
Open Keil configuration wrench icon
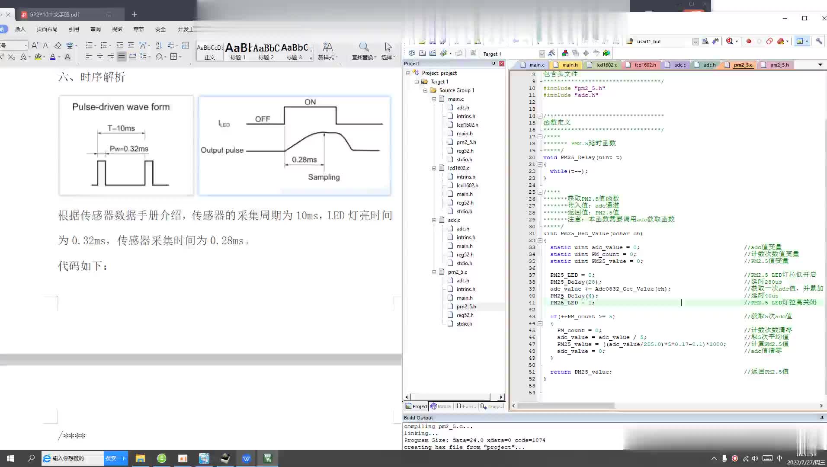[819, 41]
